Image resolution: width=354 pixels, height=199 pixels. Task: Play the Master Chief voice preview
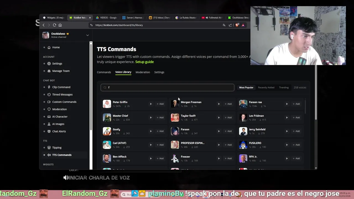coord(151,117)
